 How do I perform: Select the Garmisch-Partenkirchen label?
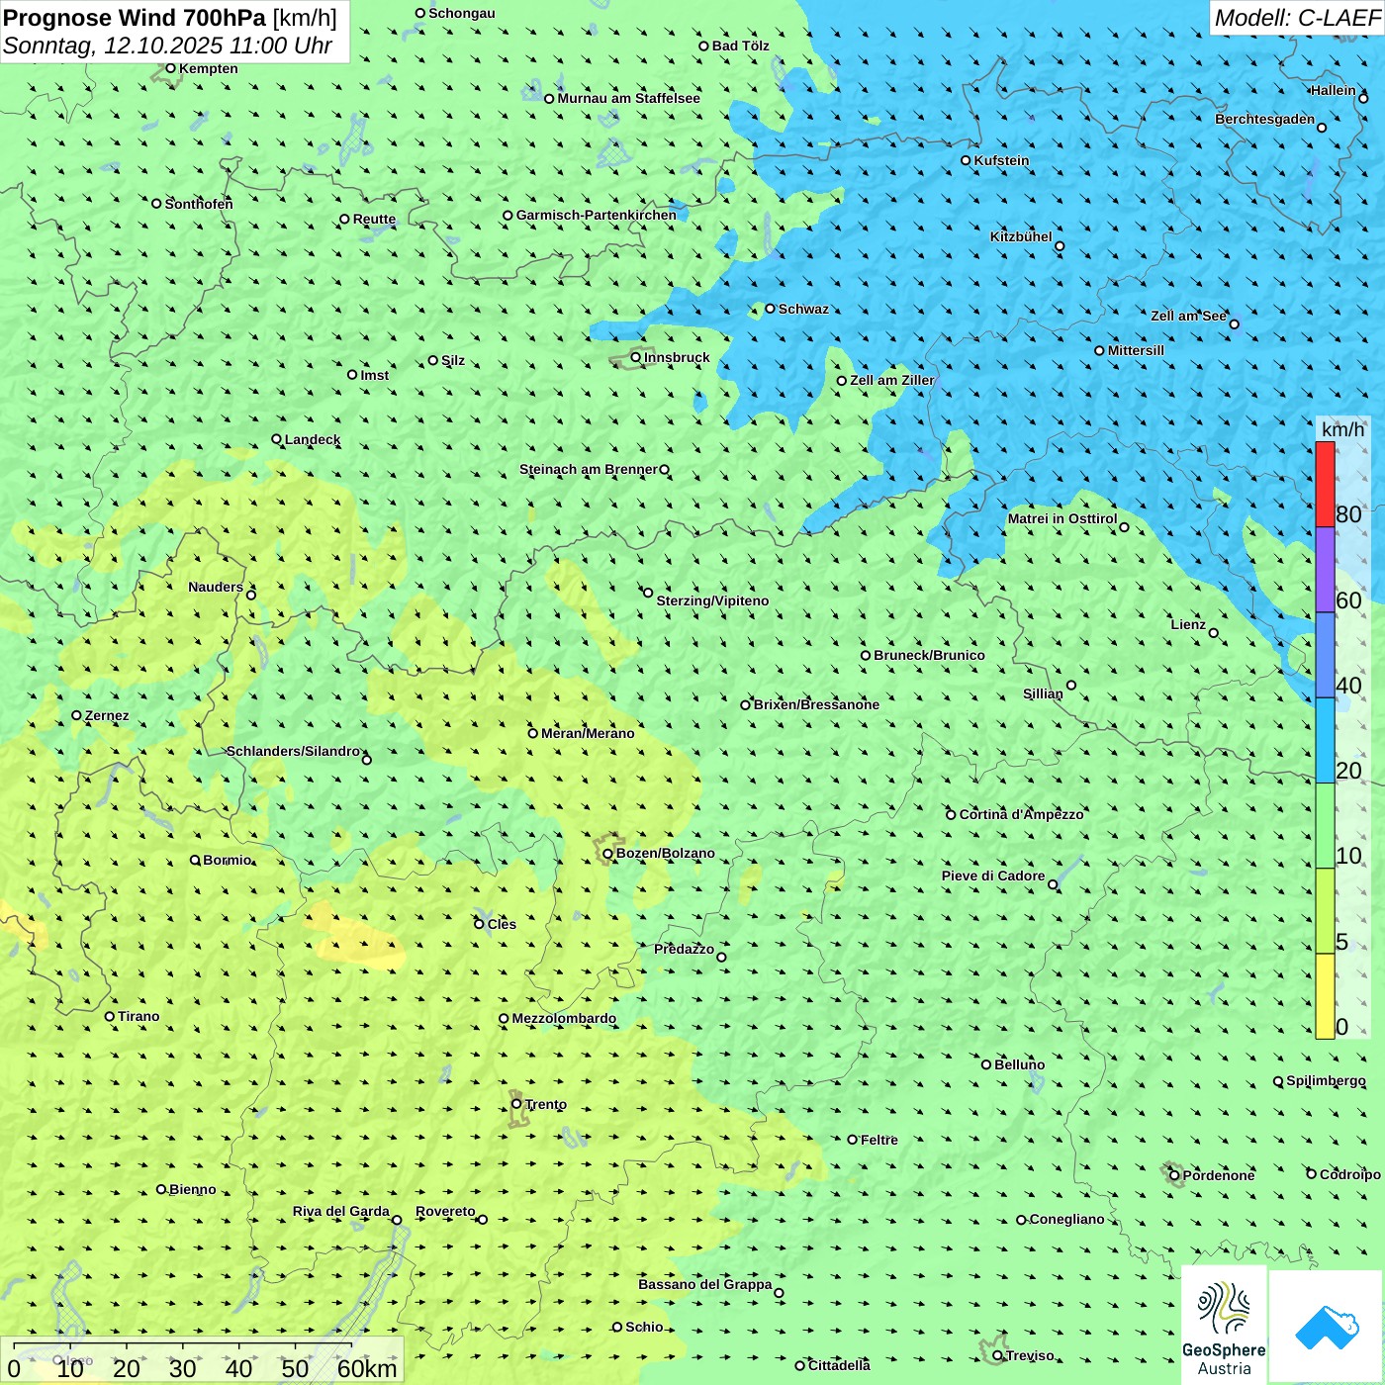coord(597,215)
